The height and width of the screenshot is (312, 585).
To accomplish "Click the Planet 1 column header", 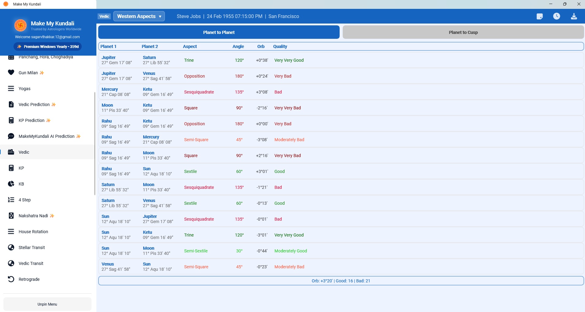I will coord(108,46).
